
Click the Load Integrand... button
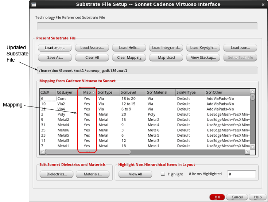pyautogui.click(x=166, y=48)
